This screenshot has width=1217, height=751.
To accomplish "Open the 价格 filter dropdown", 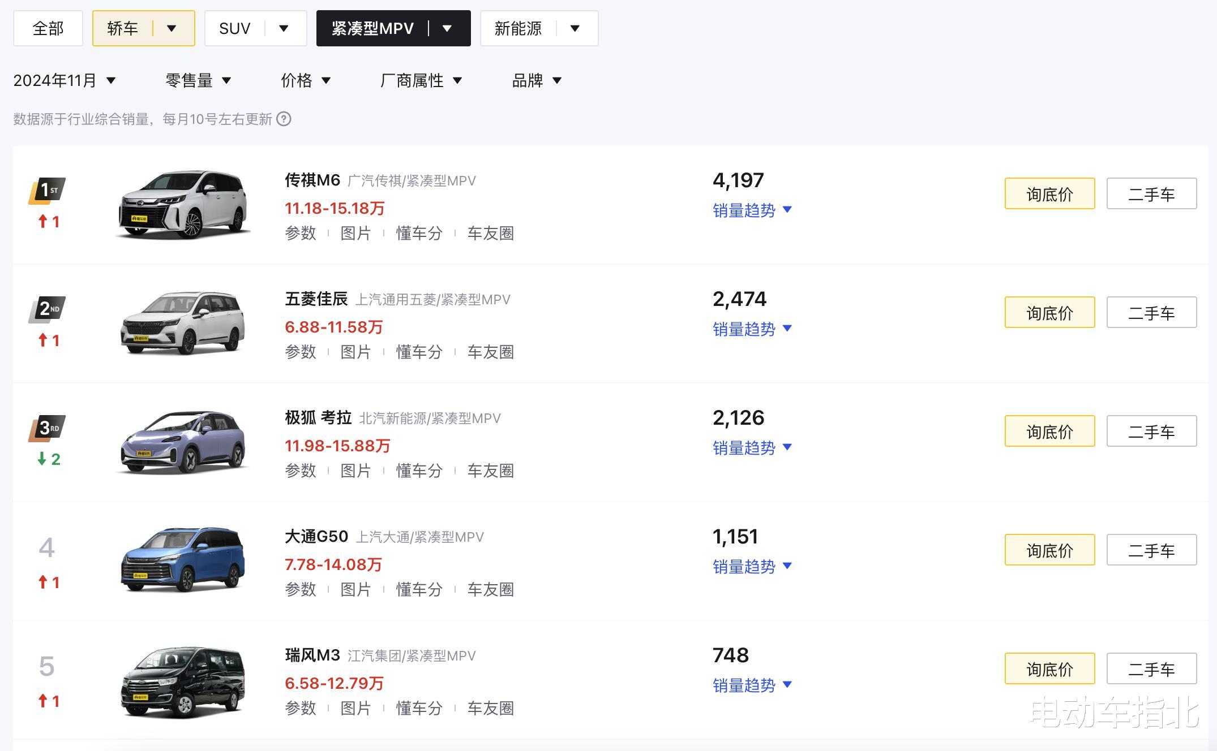I will (x=305, y=81).
